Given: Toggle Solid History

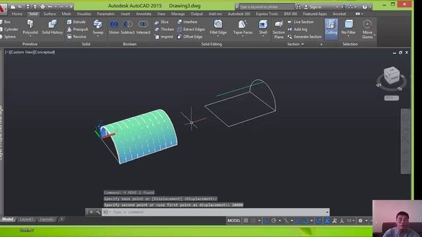Looking at the screenshot, I should [52, 27].
